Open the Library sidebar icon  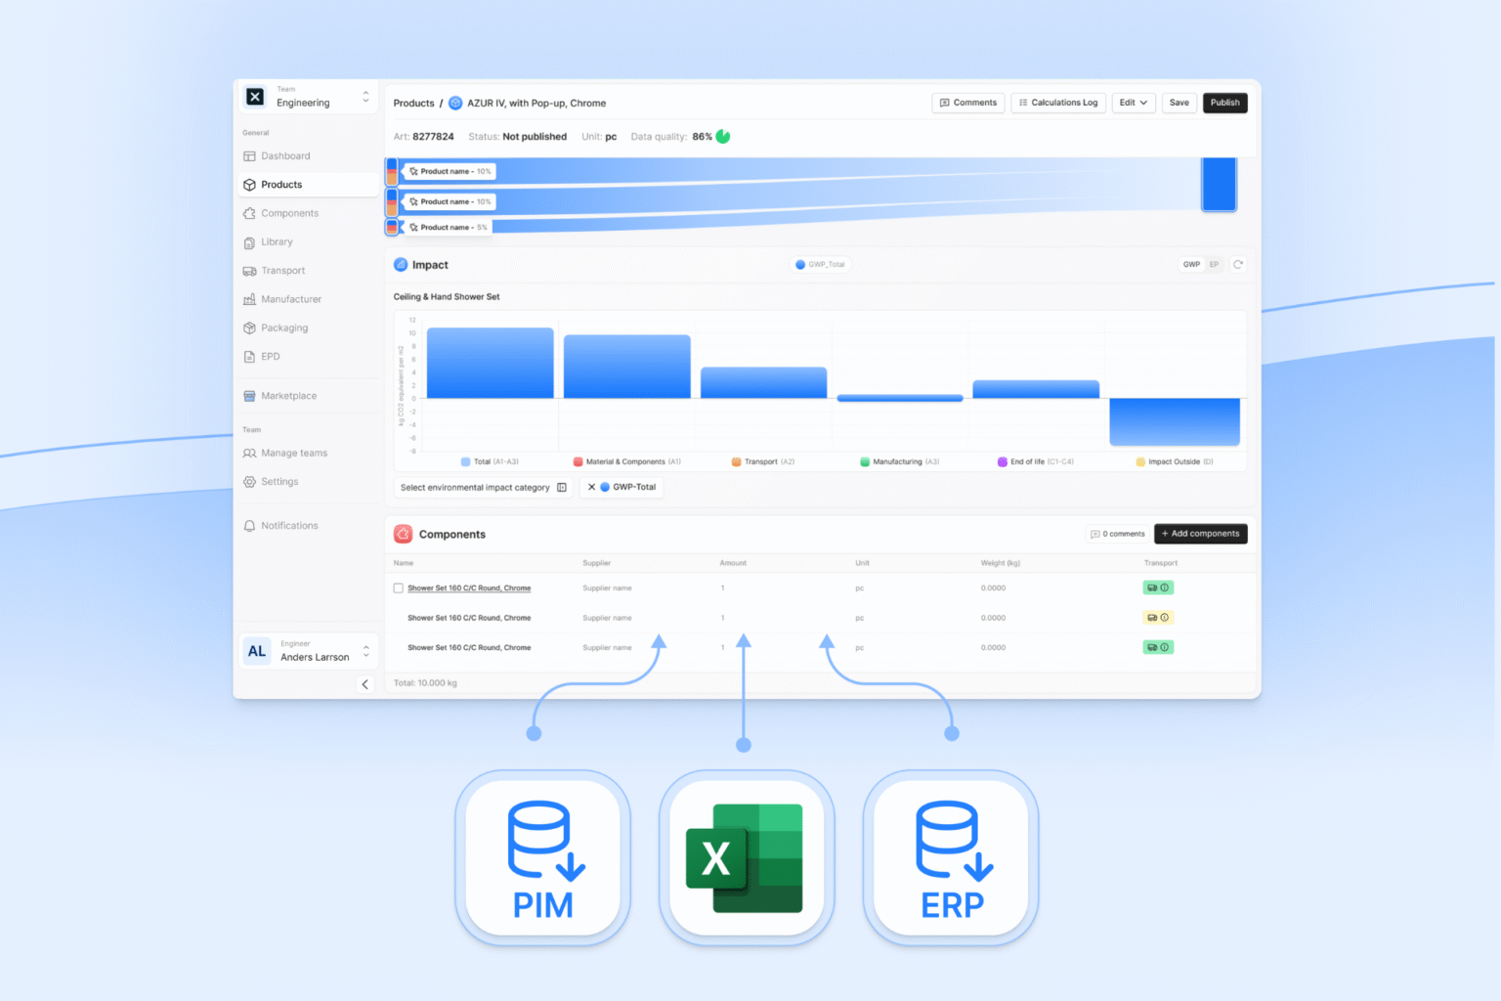click(249, 242)
